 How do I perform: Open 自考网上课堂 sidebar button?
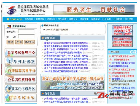pos(21,61)
